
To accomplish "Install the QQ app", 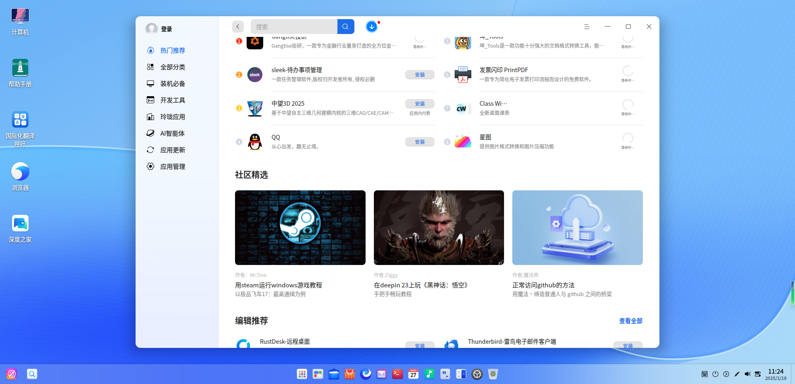I will (x=420, y=142).
